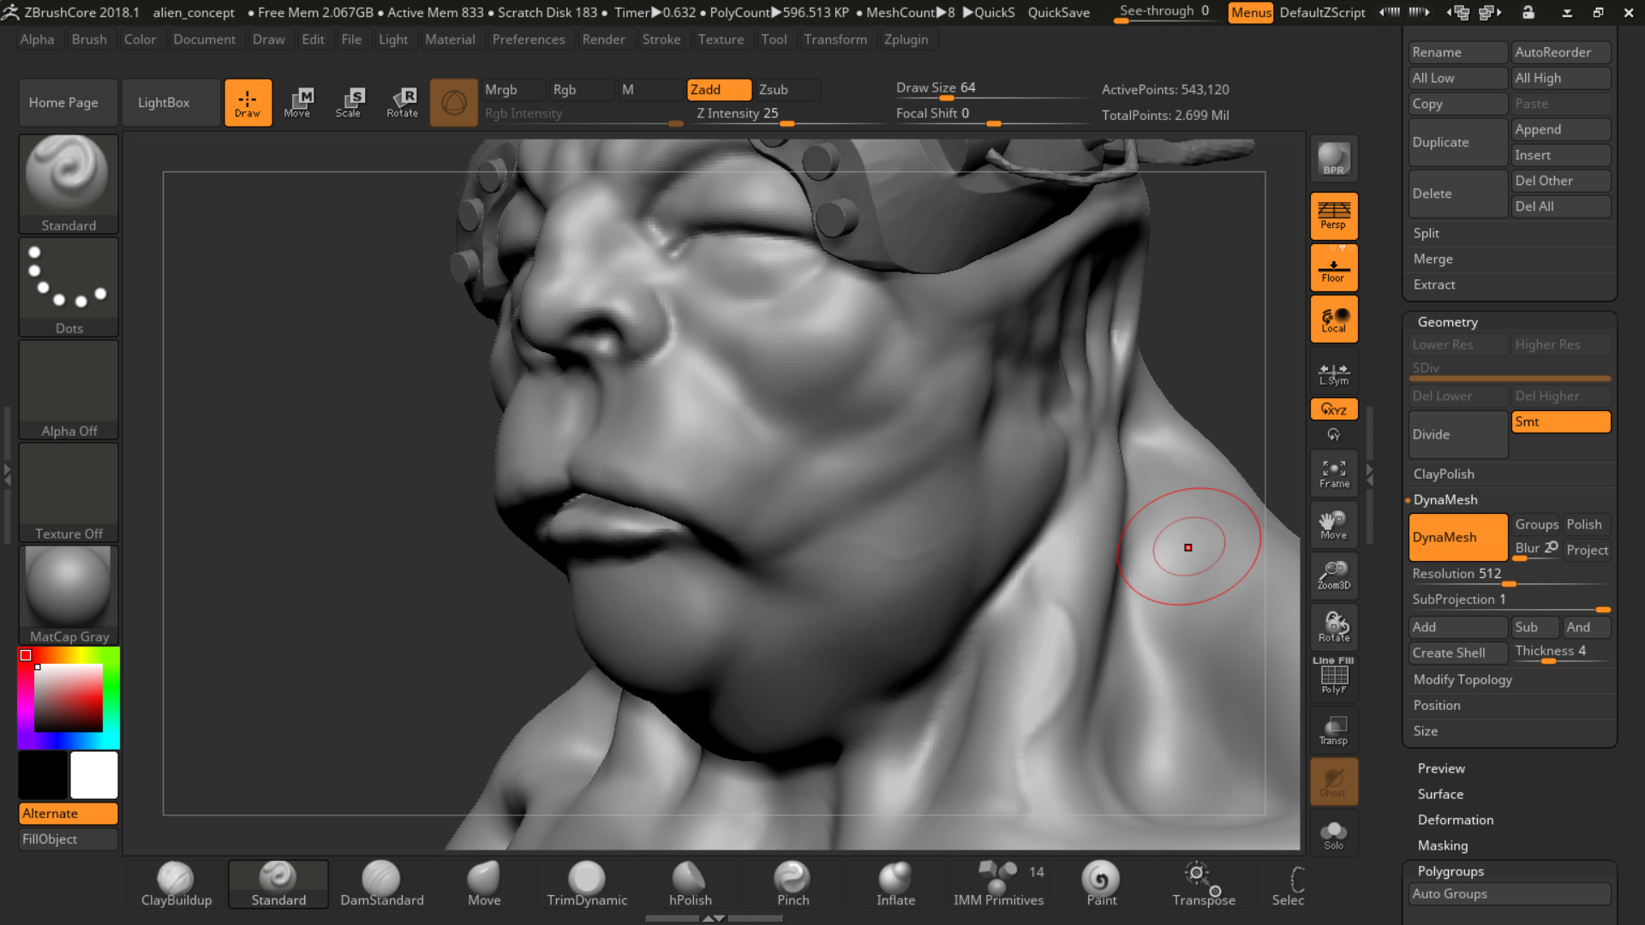The width and height of the screenshot is (1645, 925).
Task: Click the canvas Move navigation icon
Action: click(1334, 525)
